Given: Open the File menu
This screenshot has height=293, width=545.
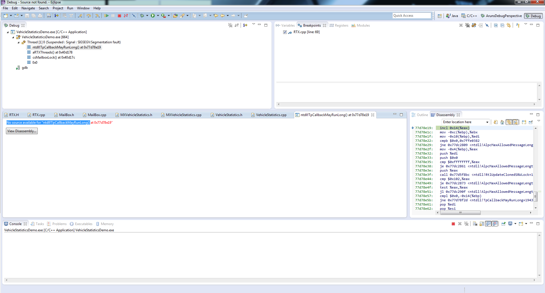Looking at the screenshot, I should (5, 8).
